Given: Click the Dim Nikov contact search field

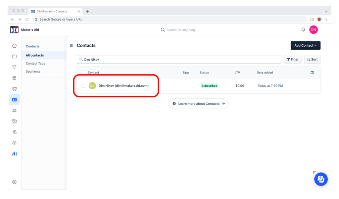Looking at the screenshot, I should tap(179, 59).
